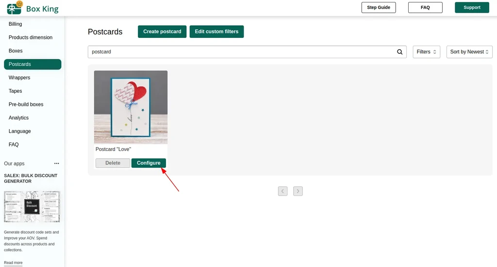Click the Our apps label

point(14,164)
